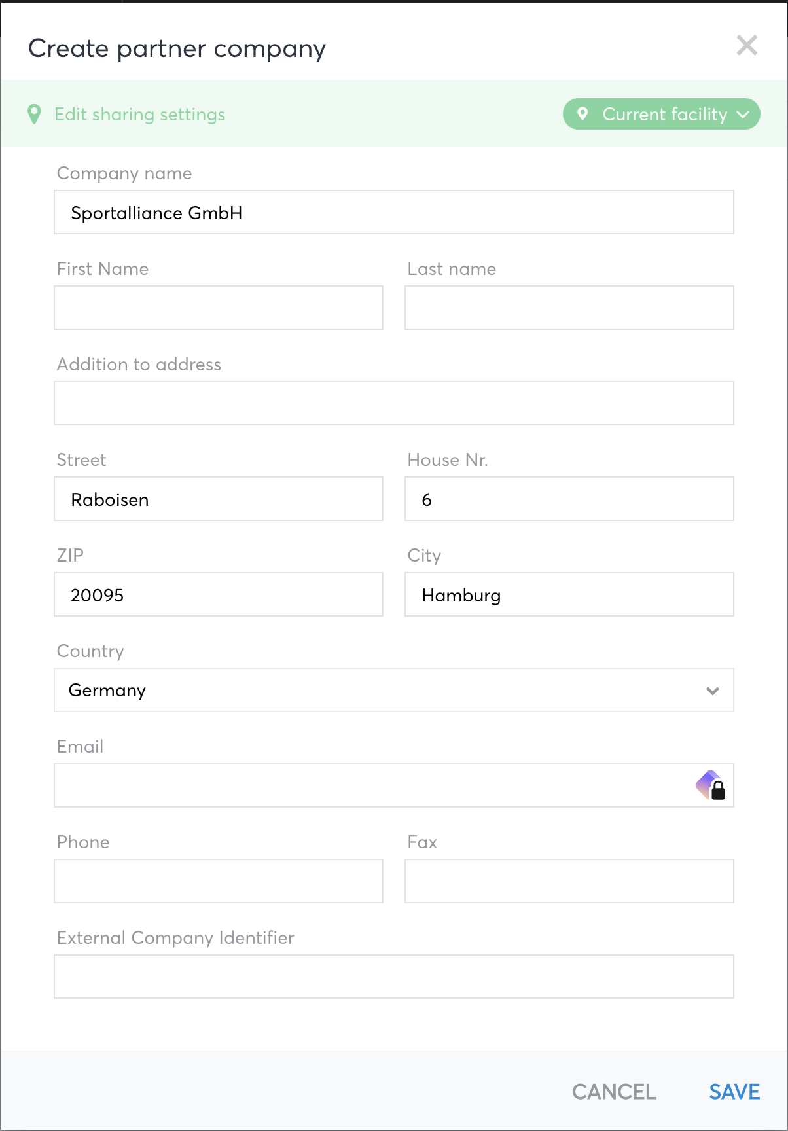Image resolution: width=788 pixels, height=1131 pixels.
Task: Open the Country dropdown showing Germany
Action: click(x=394, y=690)
